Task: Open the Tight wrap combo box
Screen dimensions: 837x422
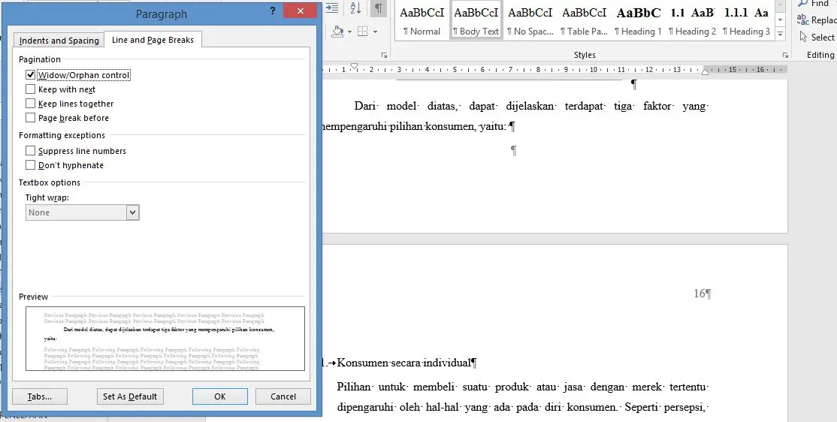Action: (x=82, y=213)
